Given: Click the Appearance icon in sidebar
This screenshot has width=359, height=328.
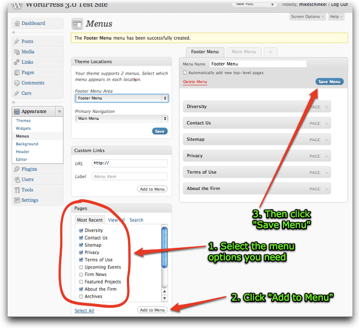Looking at the screenshot, I should click(x=17, y=111).
